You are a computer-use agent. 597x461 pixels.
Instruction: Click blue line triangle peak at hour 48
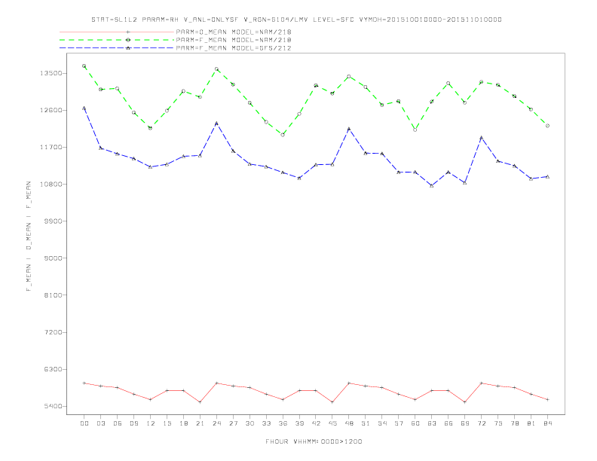pyautogui.click(x=349, y=129)
